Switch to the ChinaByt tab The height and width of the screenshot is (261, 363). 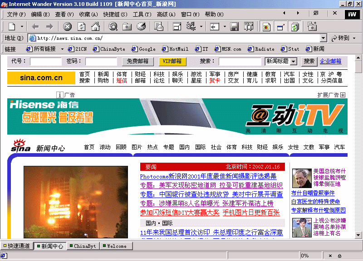point(82,246)
